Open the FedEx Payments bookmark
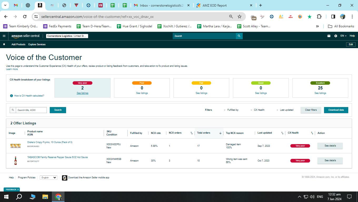 [57, 26]
